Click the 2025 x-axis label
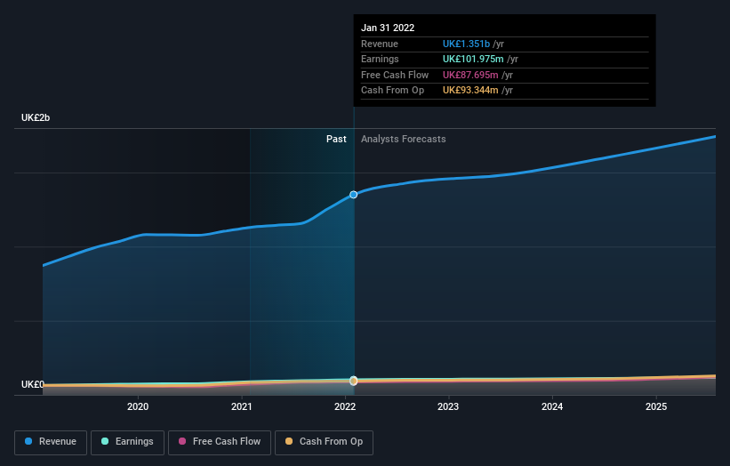 tap(656, 406)
